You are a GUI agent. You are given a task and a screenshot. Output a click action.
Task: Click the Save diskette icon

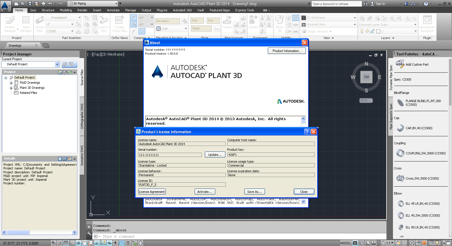click(x=30, y=4)
